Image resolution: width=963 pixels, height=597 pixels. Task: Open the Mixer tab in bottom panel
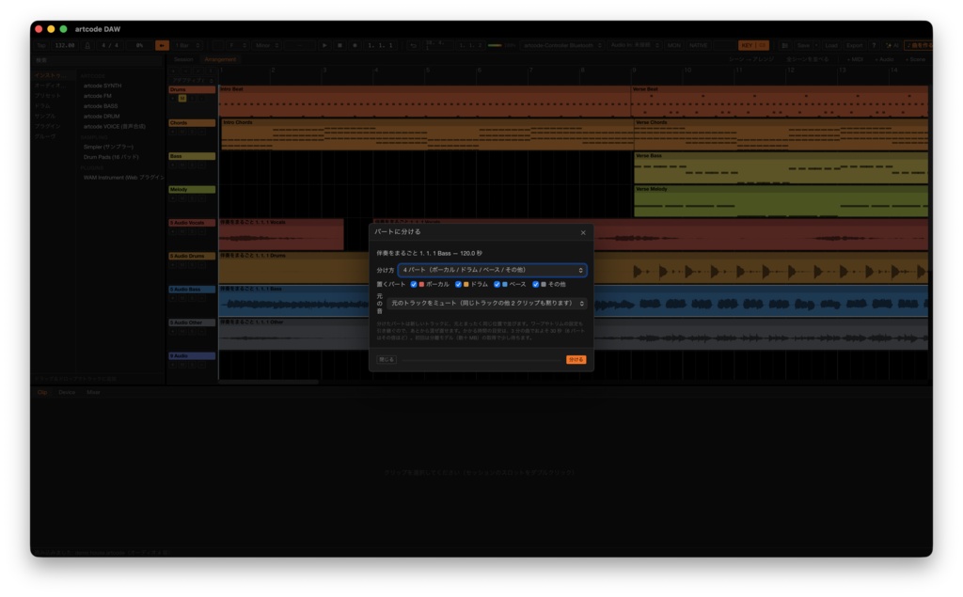pyautogui.click(x=93, y=392)
